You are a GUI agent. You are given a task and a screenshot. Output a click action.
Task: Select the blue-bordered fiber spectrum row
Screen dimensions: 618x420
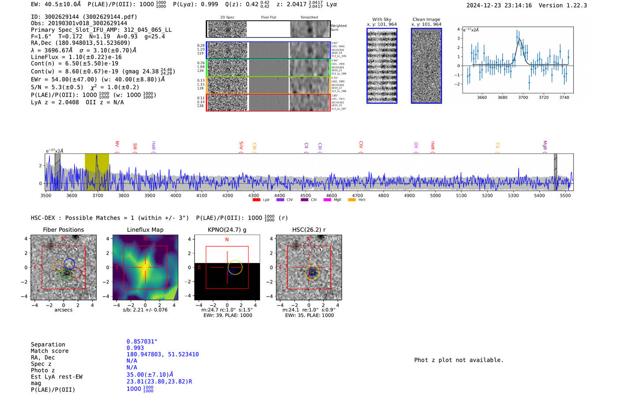click(x=268, y=50)
